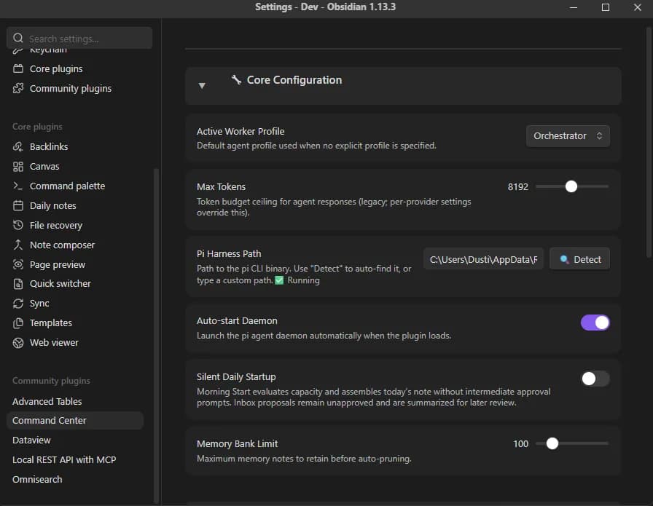Click the Canvas grid icon
The image size is (653, 506).
(18, 167)
